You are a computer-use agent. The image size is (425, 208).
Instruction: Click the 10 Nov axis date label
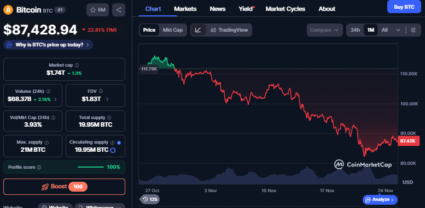[x=269, y=191]
